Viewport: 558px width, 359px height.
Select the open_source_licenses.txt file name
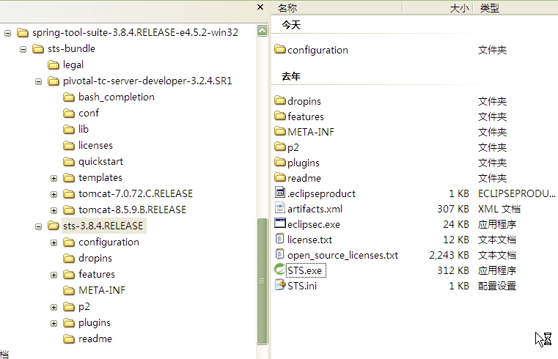342,255
